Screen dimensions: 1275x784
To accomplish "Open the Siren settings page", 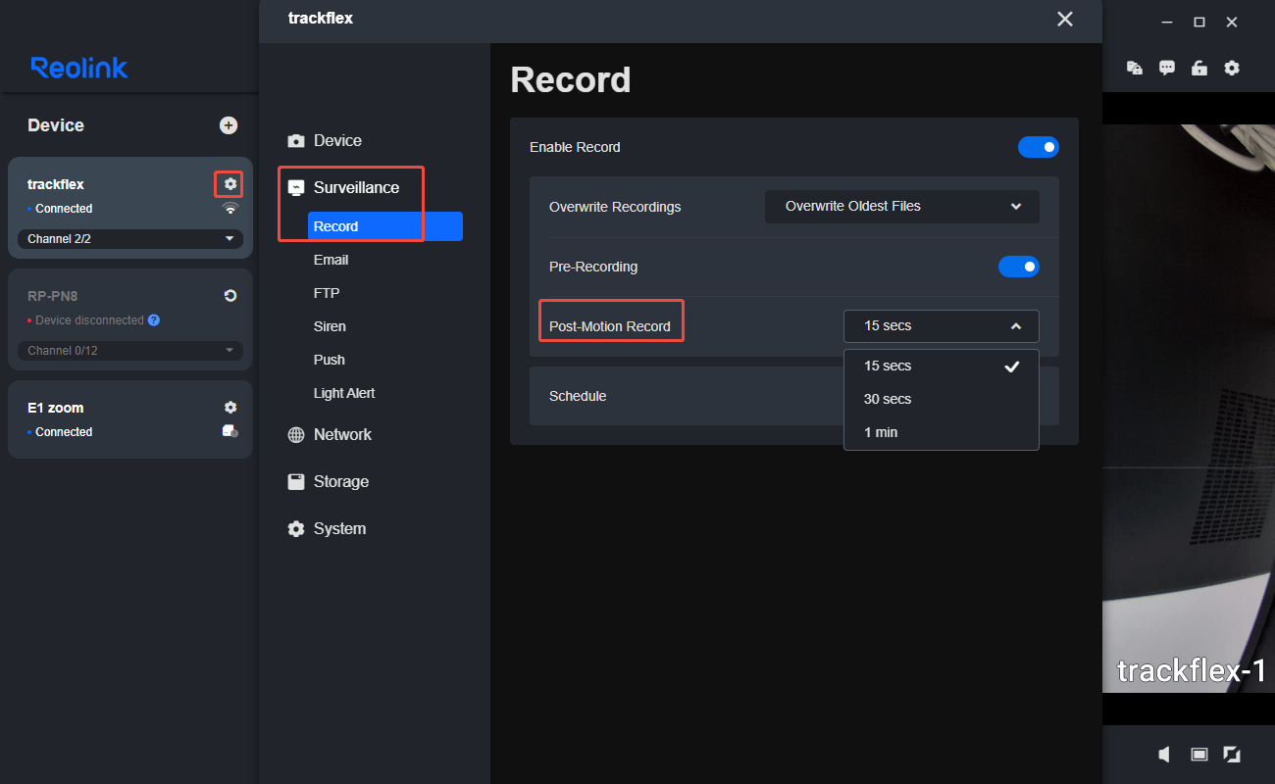I will click(x=330, y=325).
